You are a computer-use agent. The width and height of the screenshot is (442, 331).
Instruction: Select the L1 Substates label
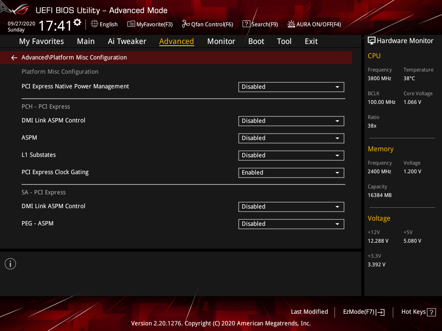[x=38, y=155]
